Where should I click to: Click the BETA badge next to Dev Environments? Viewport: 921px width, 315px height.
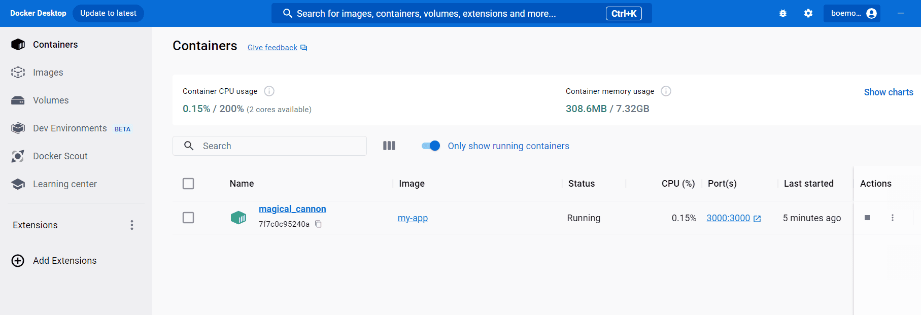click(x=122, y=129)
